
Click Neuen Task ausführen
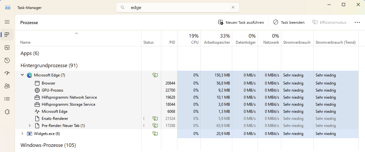tap(241, 22)
